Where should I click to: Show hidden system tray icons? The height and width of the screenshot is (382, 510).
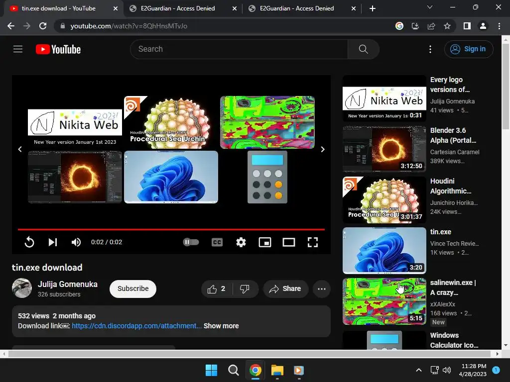pos(419,370)
